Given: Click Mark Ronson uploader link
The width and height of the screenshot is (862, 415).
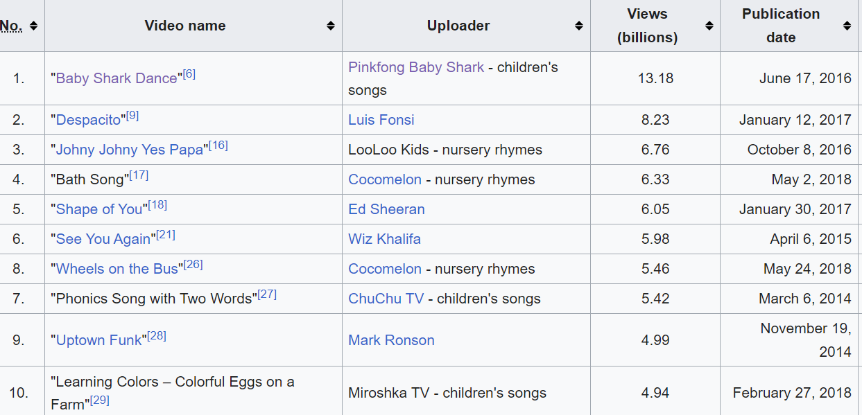Looking at the screenshot, I should point(391,340).
